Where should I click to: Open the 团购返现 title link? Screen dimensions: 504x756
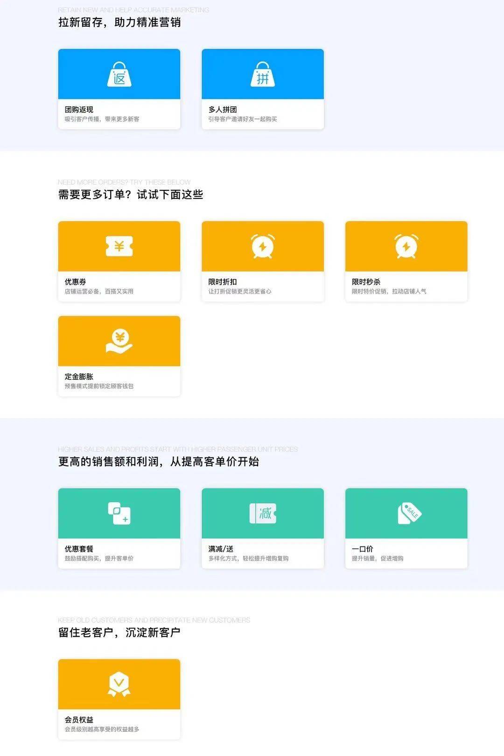[79, 110]
